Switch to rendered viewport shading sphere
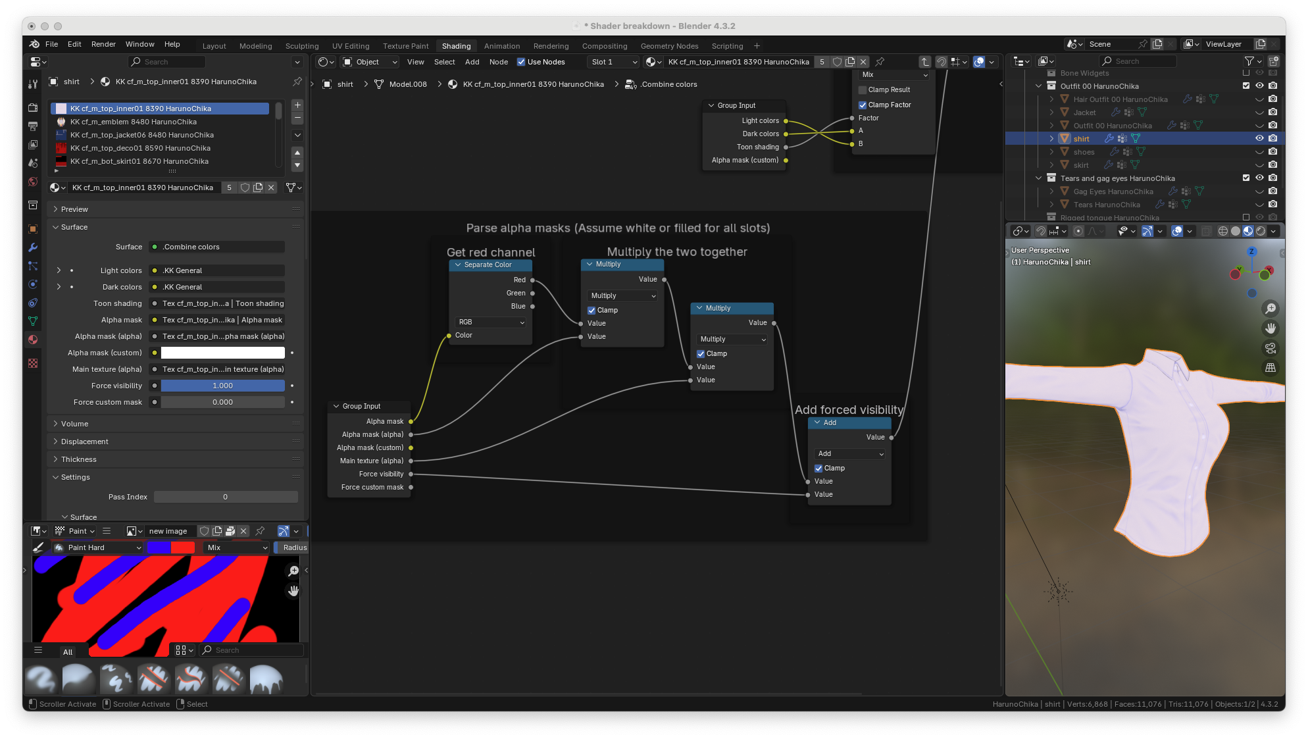 (1261, 231)
